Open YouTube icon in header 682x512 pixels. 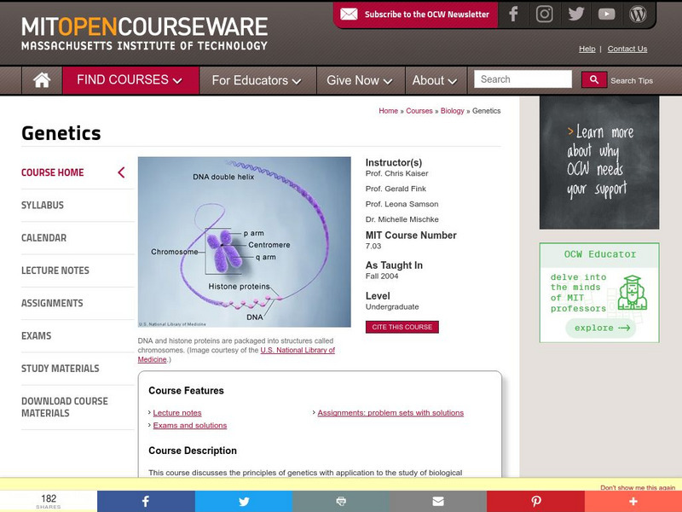pos(606,15)
